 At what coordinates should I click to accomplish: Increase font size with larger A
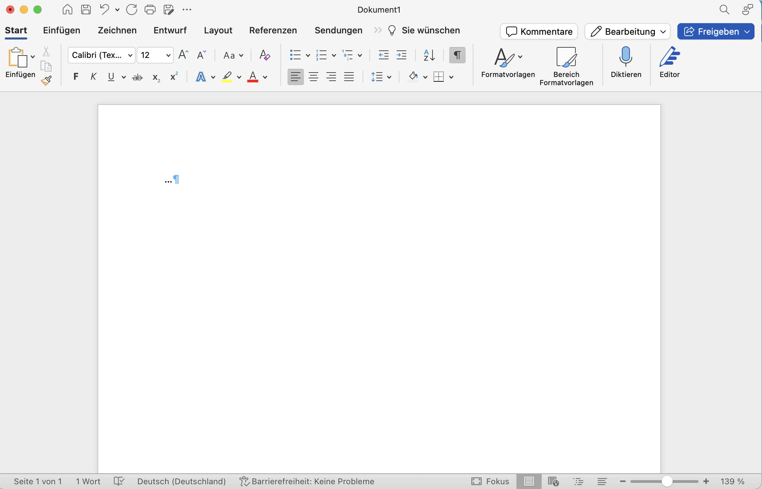(183, 55)
